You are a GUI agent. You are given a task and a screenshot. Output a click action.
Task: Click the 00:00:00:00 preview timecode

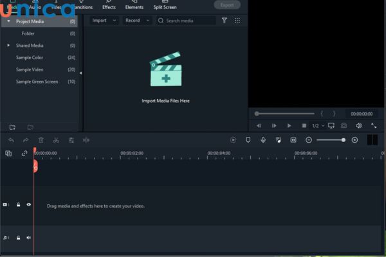pos(362,114)
